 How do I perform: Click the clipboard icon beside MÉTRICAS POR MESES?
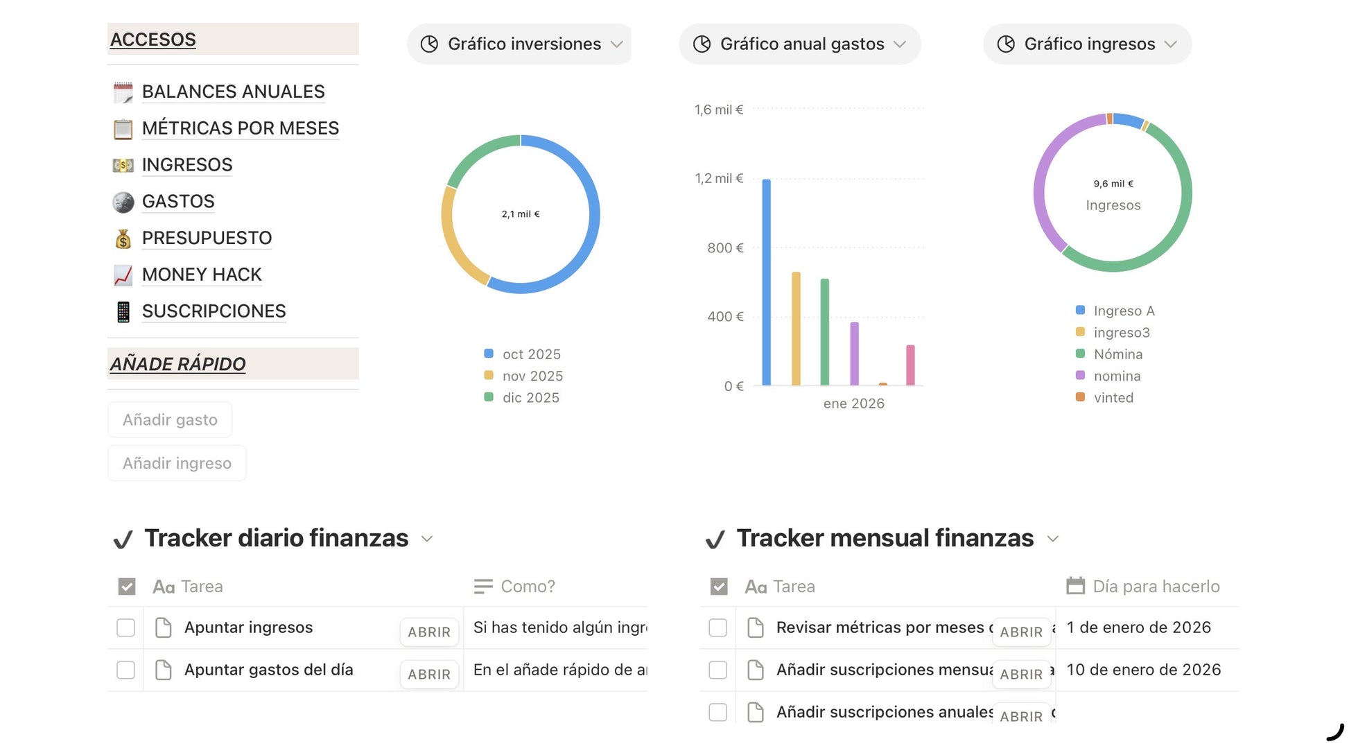pos(123,129)
